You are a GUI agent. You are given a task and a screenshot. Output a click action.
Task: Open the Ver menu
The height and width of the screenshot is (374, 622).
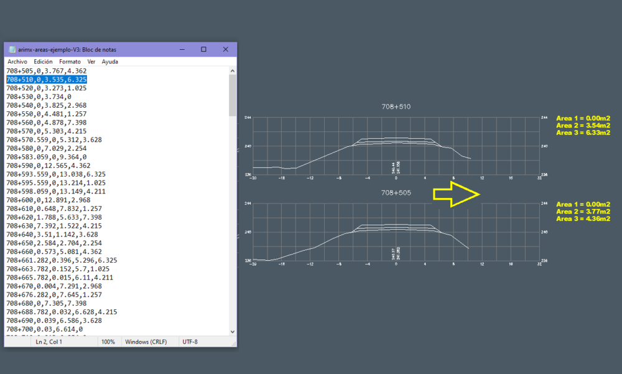tap(91, 61)
